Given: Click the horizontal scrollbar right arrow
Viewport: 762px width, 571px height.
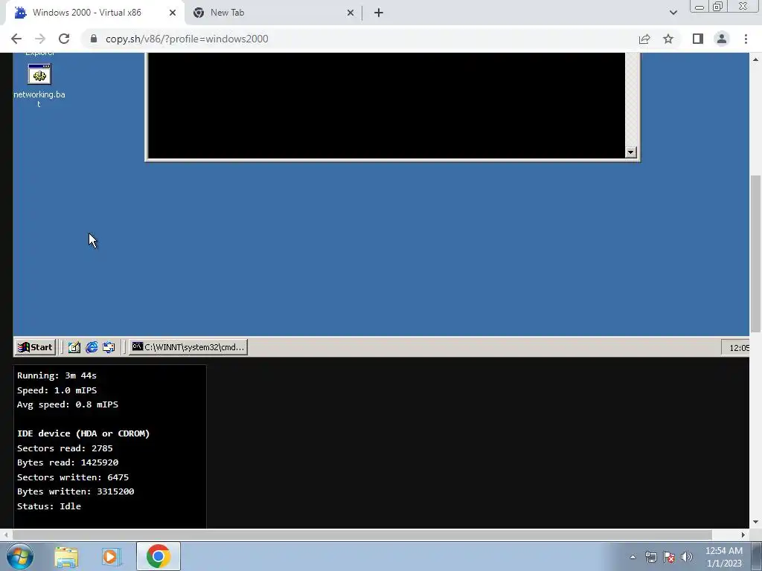Looking at the screenshot, I should tap(743, 535).
